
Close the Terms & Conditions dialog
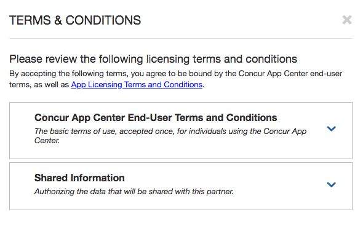pyautogui.click(x=347, y=20)
